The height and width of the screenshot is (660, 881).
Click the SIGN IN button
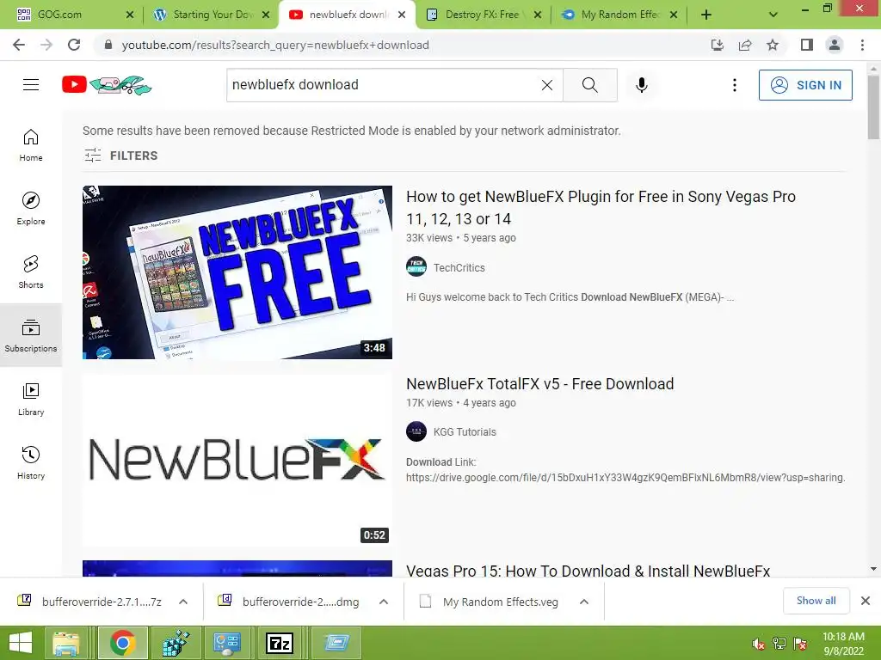(805, 85)
